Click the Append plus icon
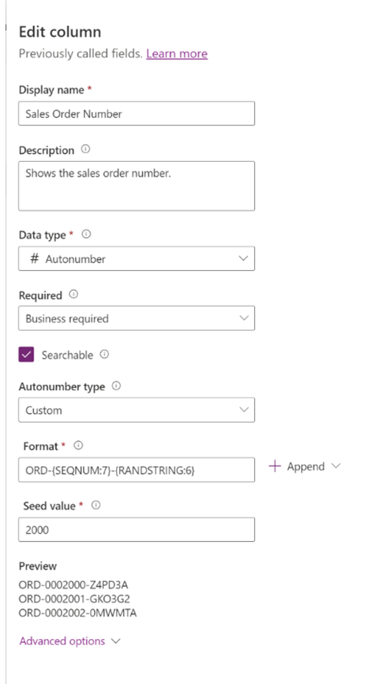The width and height of the screenshot is (372, 684). [x=275, y=466]
